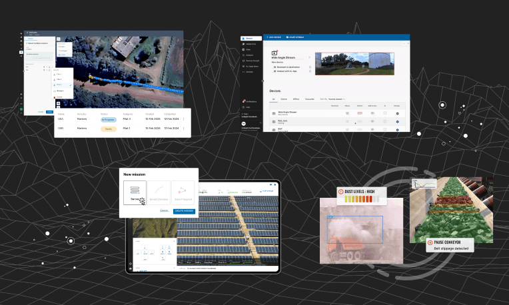Image resolution: width=509 pixels, height=305 pixels.
Task: Open A.I. Apps Store in the sidebar
Action: pos(251,66)
